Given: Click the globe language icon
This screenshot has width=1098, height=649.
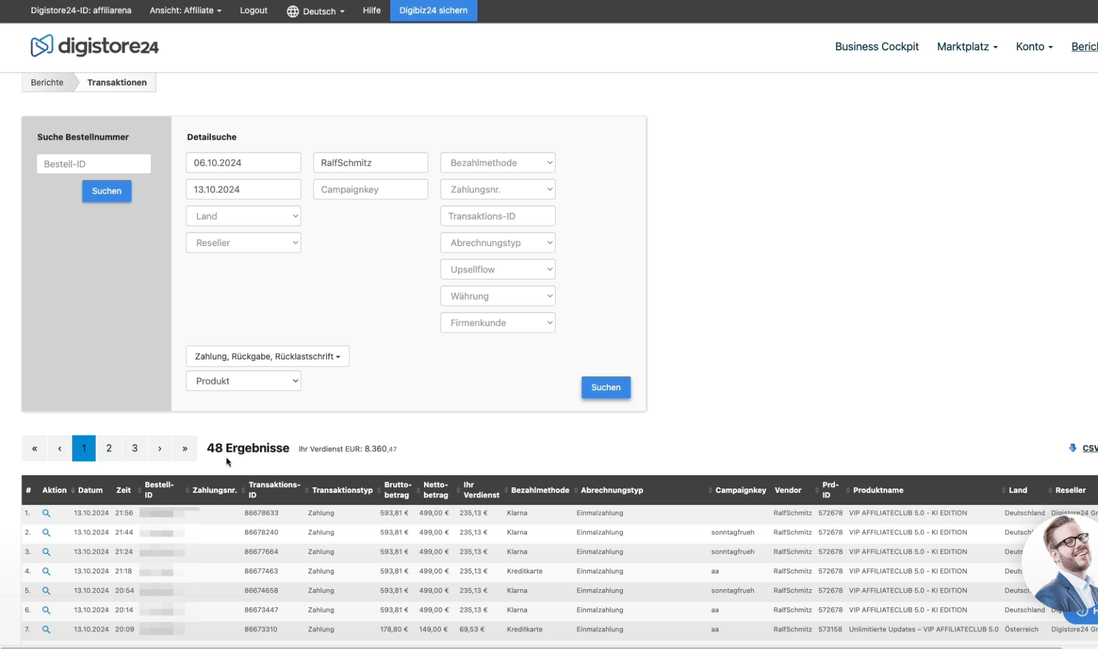Looking at the screenshot, I should (x=293, y=11).
